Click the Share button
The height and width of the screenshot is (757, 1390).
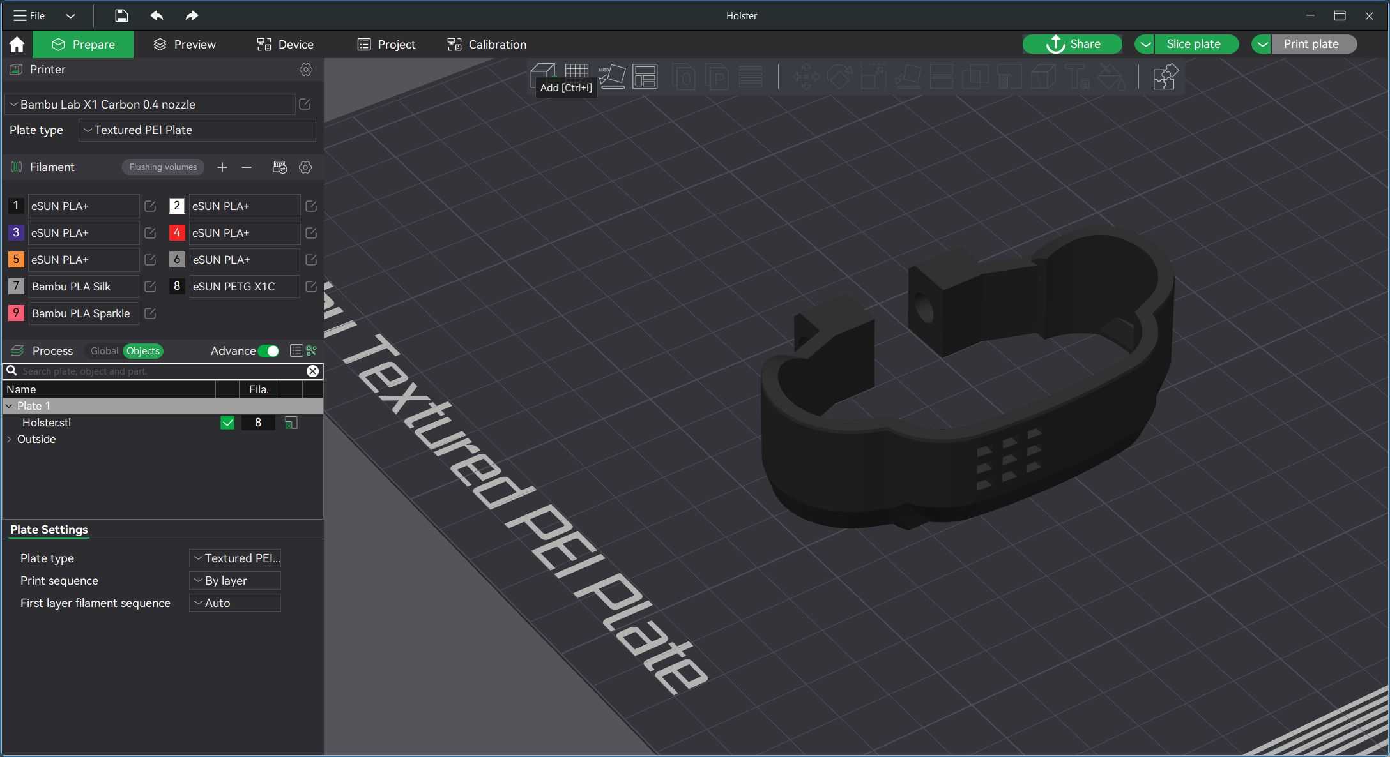point(1073,44)
